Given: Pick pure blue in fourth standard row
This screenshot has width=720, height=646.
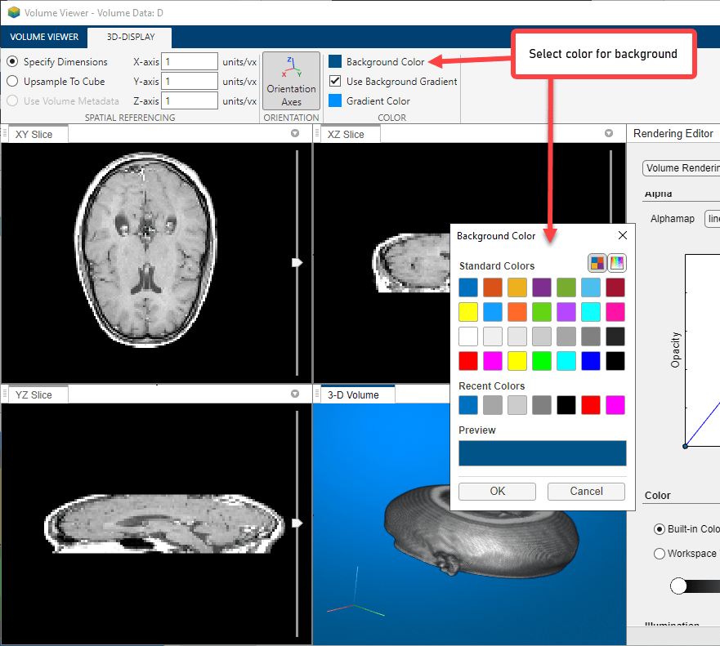Looking at the screenshot, I should [591, 361].
